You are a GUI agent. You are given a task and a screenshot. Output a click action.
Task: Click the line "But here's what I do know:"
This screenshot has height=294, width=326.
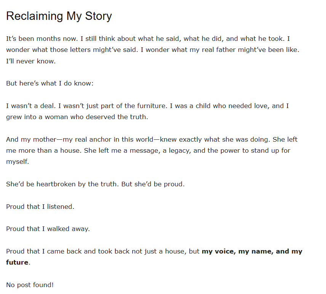click(50, 83)
